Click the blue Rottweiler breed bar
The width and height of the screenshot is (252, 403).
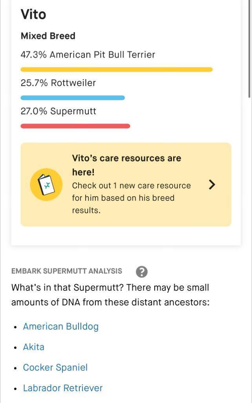pos(73,97)
